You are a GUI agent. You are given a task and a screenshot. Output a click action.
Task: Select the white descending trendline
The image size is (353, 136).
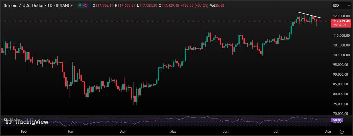point(310,15)
